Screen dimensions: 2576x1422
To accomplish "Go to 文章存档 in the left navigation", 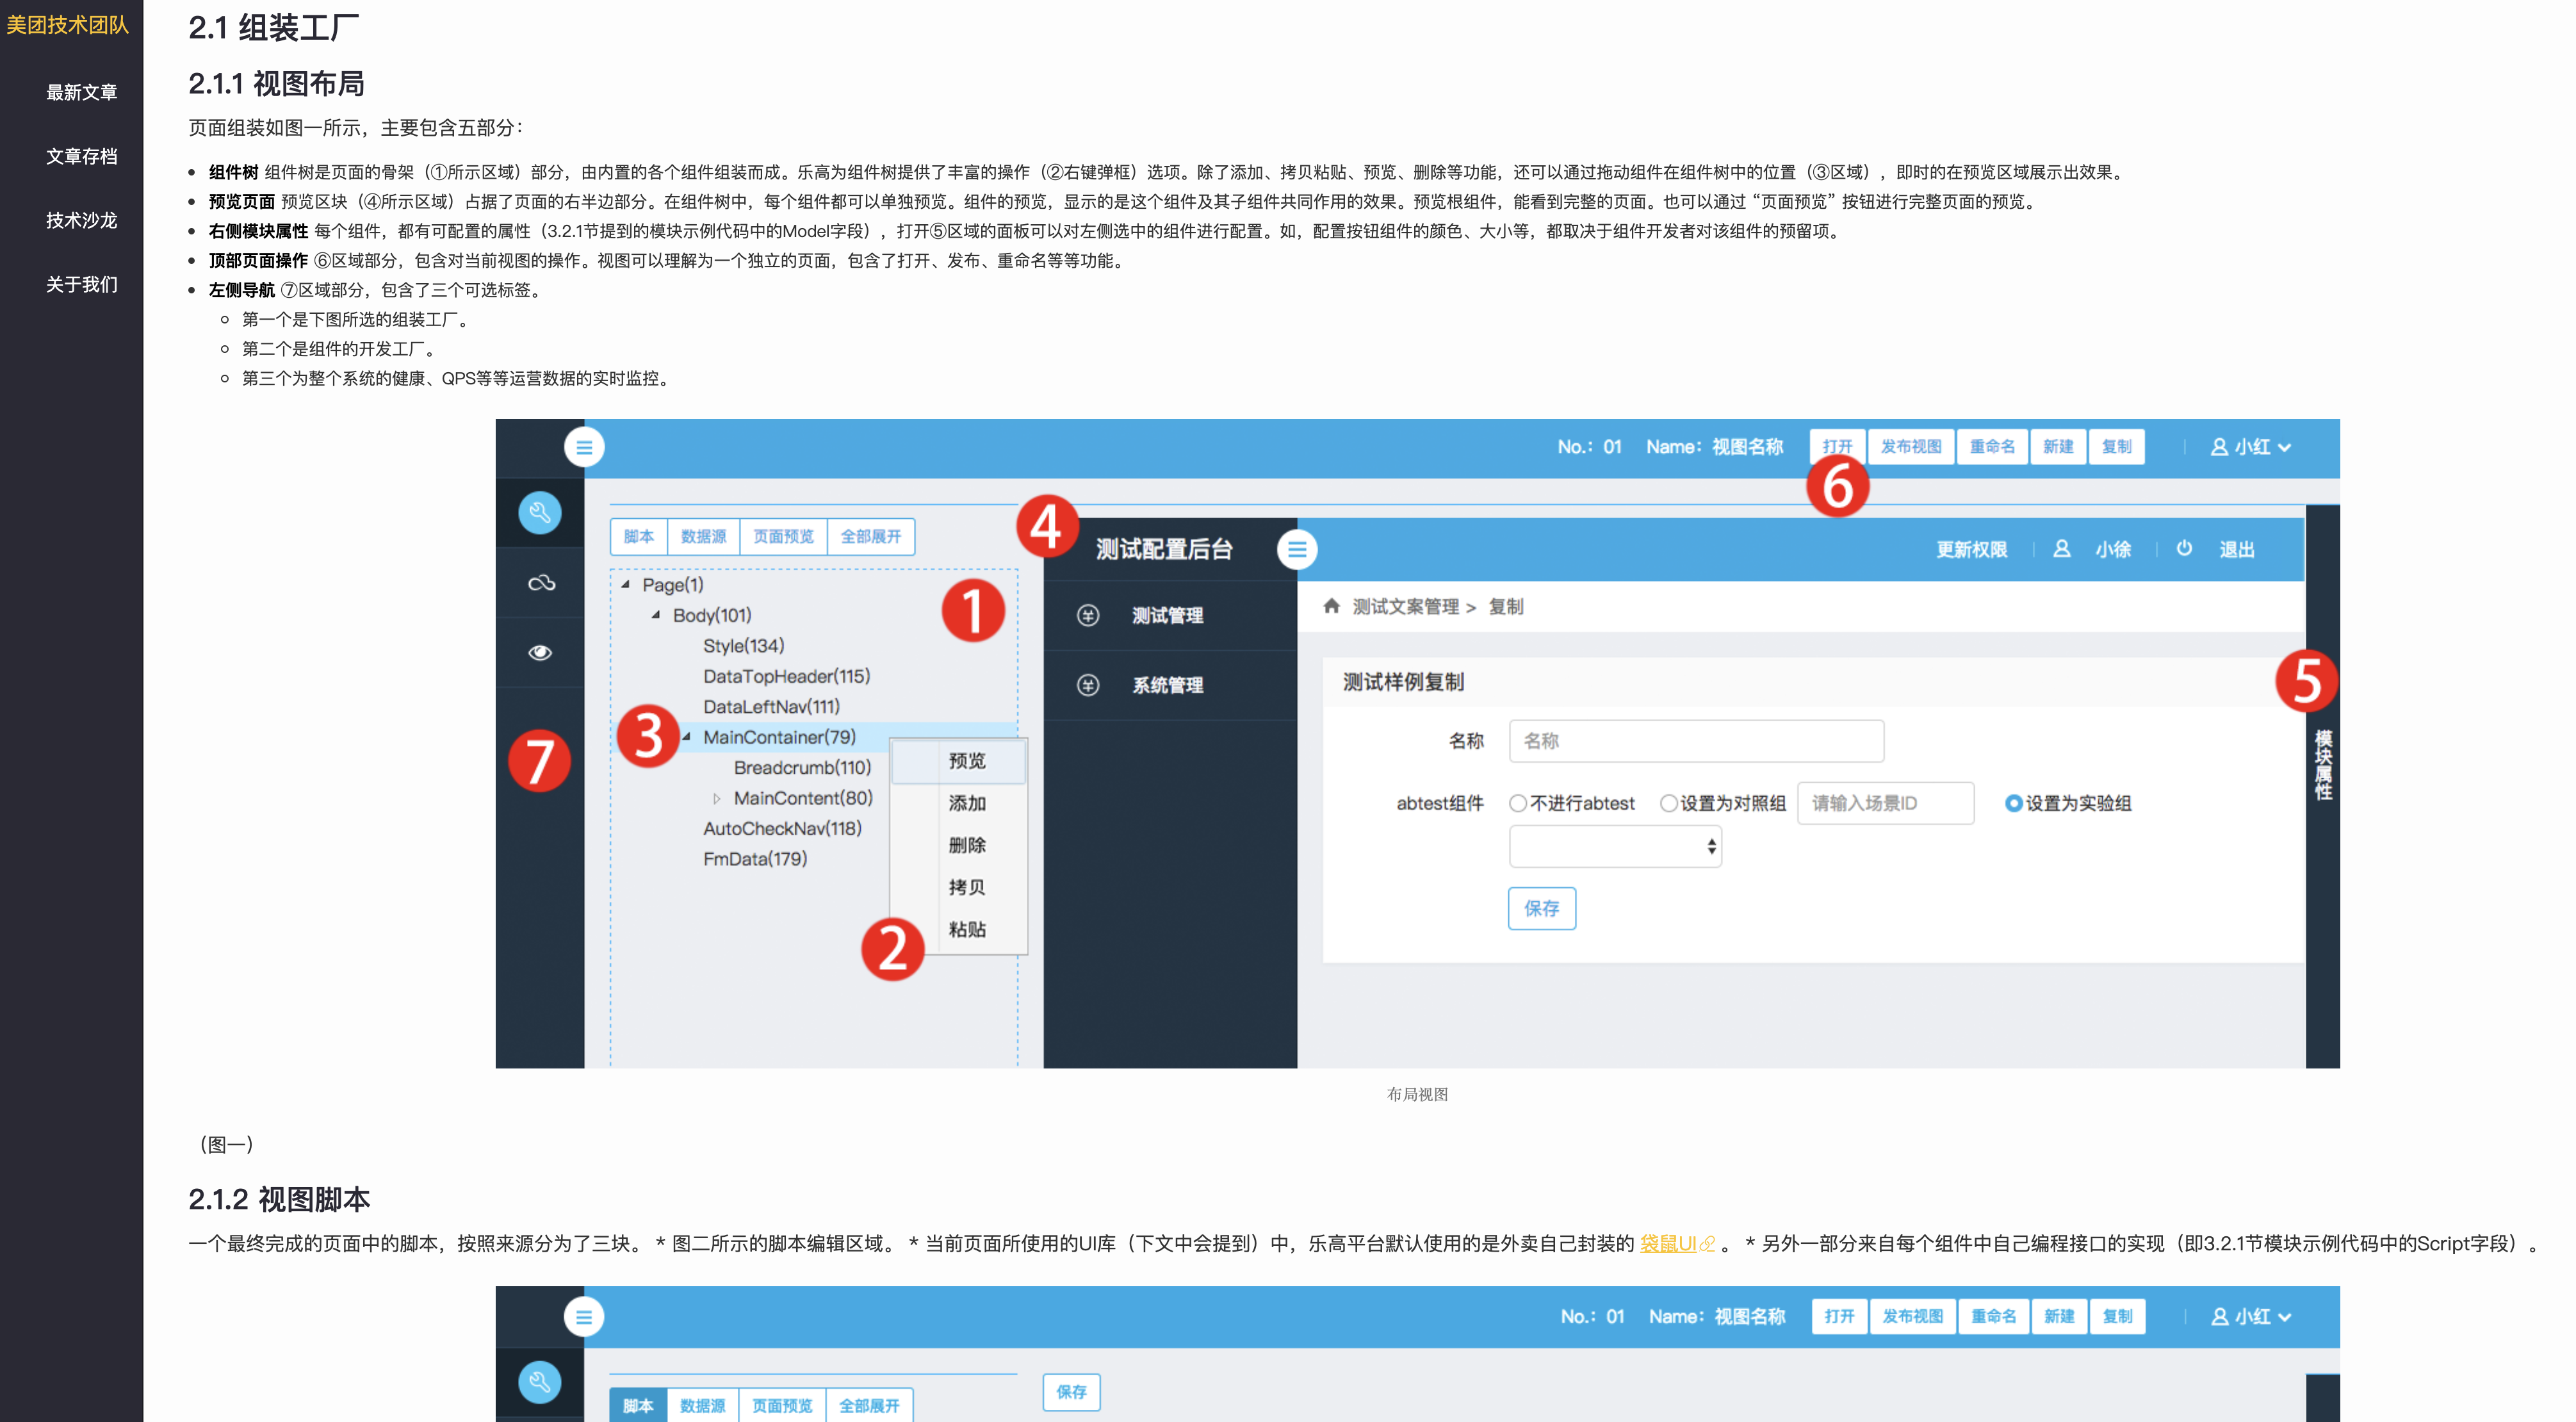I will [81, 156].
